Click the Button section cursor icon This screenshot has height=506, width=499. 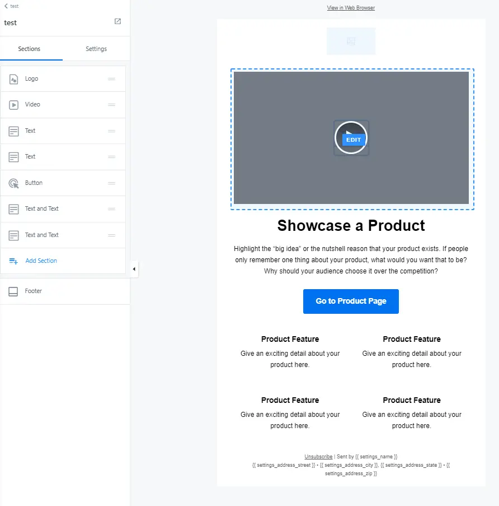pos(14,183)
